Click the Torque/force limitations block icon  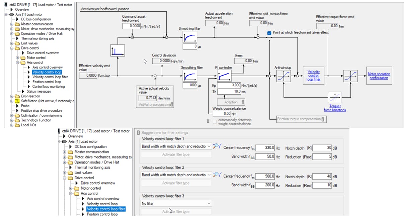pyautogui.click(x=335, y=98)
